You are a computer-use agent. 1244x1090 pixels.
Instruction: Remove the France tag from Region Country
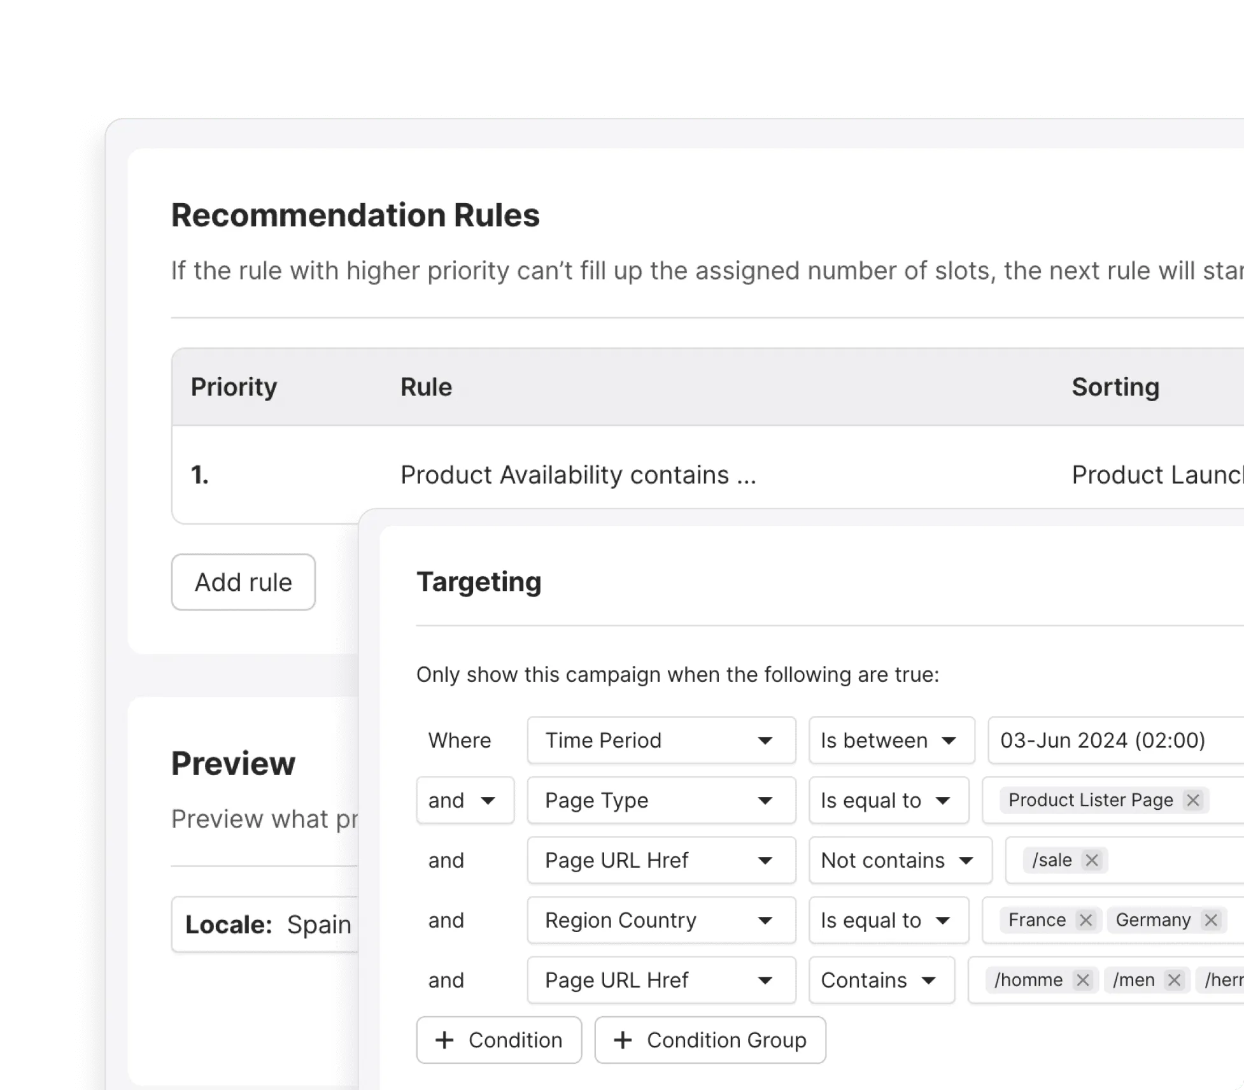pos(1084,920)
